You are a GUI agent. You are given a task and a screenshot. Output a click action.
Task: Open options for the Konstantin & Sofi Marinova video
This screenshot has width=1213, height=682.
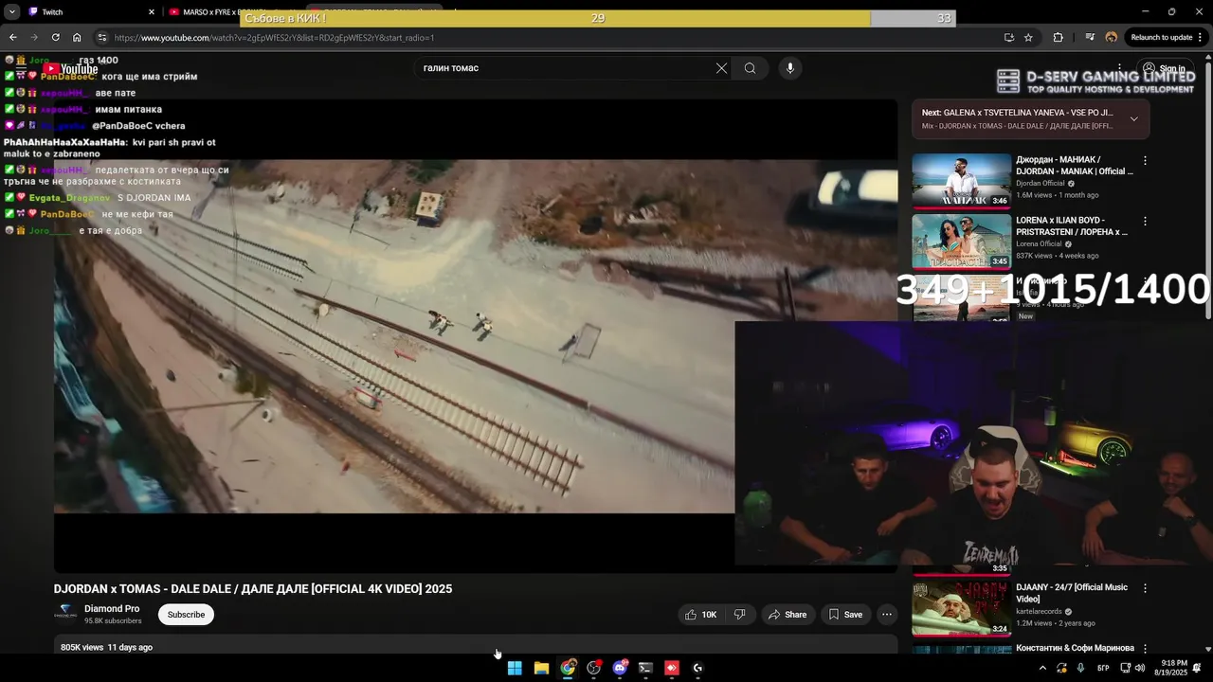tap(1145, 649)
